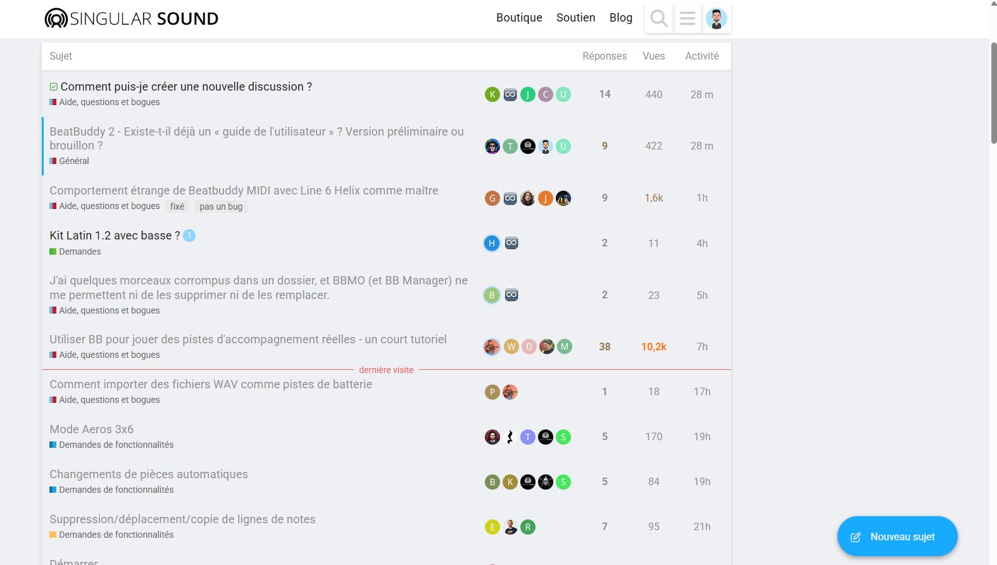Select the 'pas un bug' tag
This screenshot has width=997, height=565.
point(221,206)
